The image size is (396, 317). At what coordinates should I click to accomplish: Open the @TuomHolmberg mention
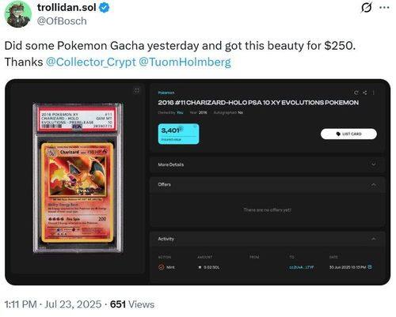click(185, 62)
